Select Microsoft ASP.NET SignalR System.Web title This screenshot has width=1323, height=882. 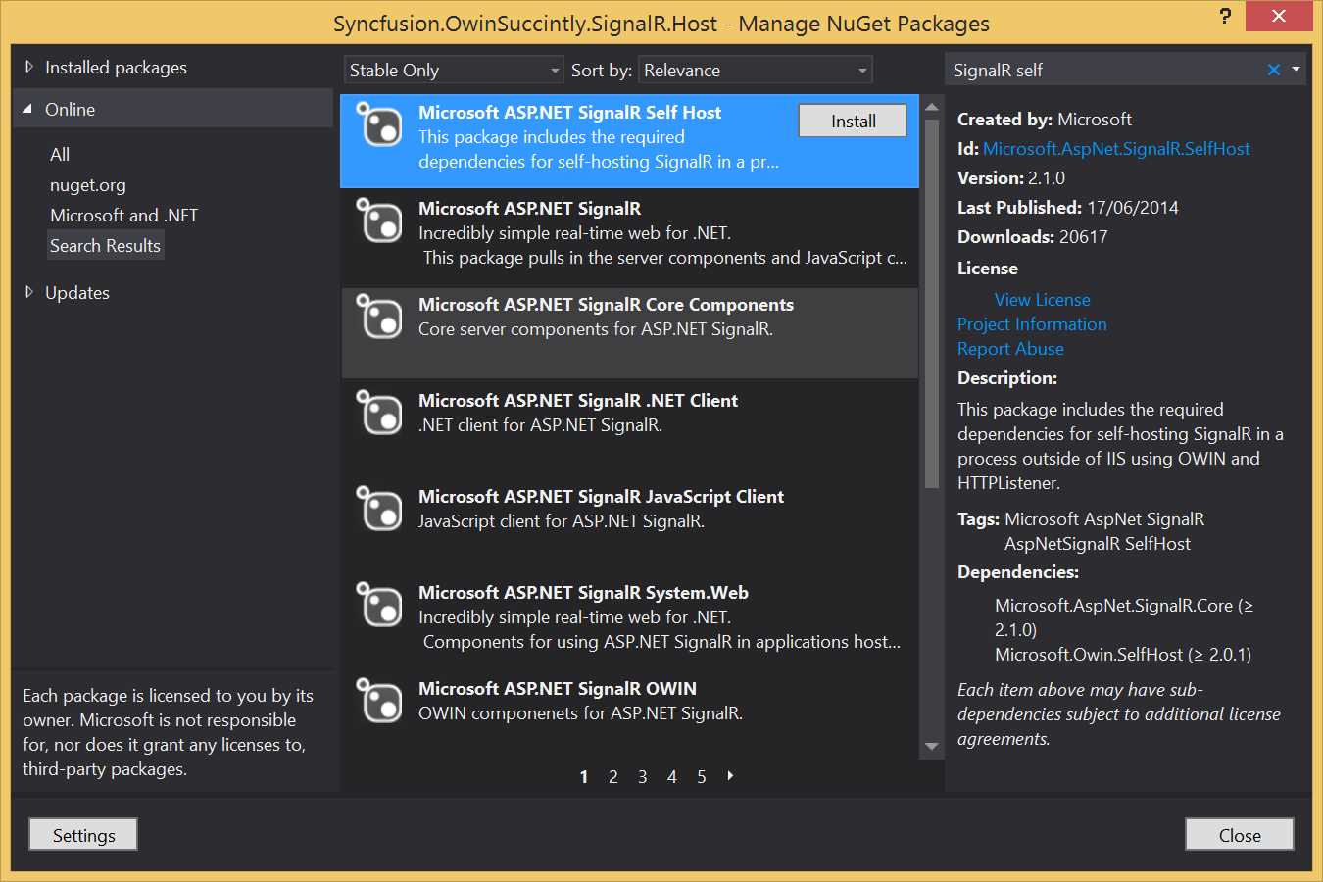tap(583, 592)
